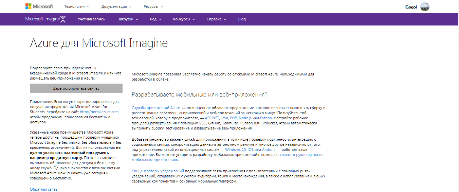Expand the Документация dropdown
The height and width of the screenshot is (192, 459).
coord(116,6)
